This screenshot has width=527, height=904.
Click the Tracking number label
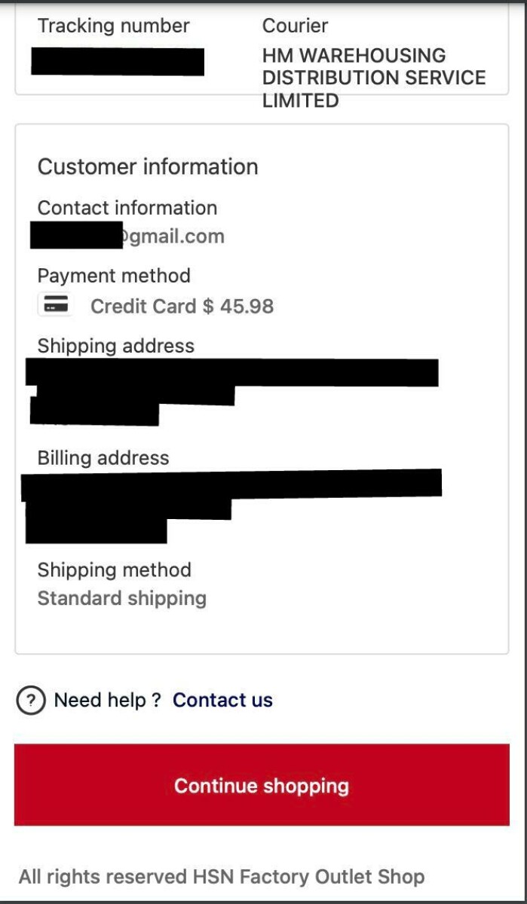[x=114, y=26]
